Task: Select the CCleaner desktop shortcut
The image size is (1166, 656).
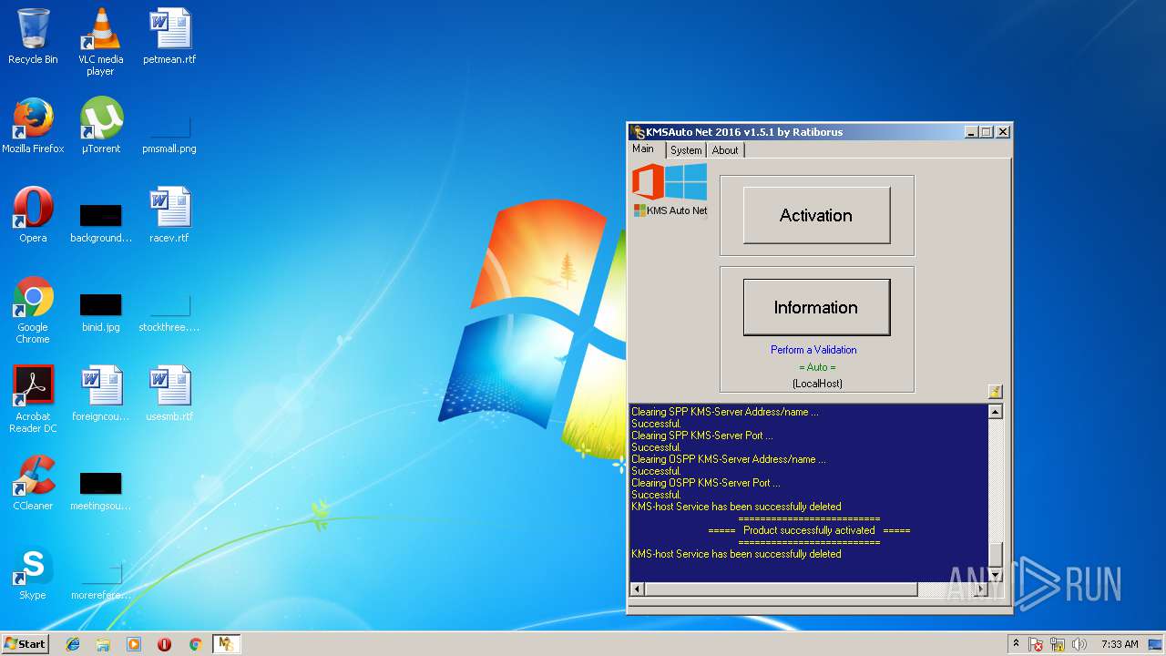Action: point(33,483)
